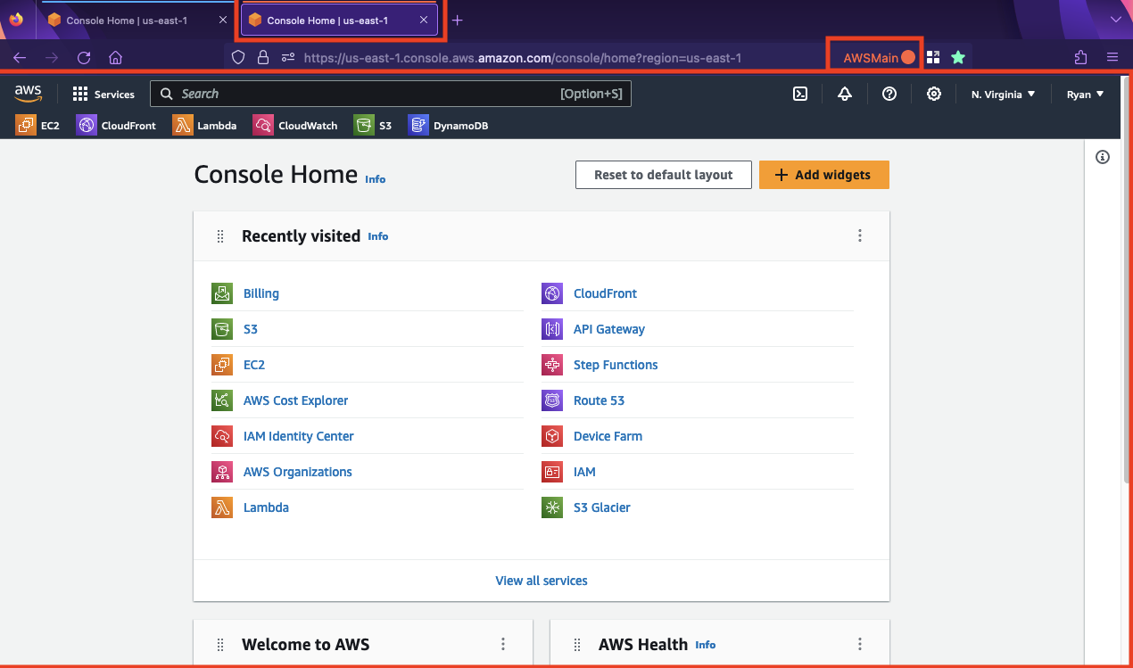
Task: Open the Services grid menu
Action: (103, 94)
